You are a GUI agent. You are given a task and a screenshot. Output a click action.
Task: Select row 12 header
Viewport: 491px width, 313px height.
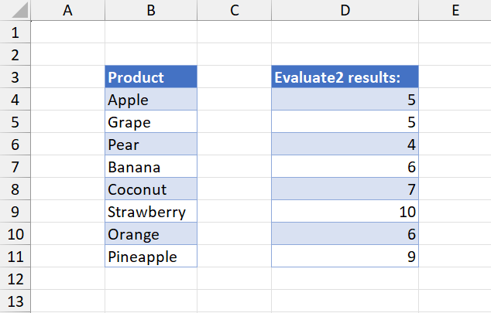coord(15,278)
